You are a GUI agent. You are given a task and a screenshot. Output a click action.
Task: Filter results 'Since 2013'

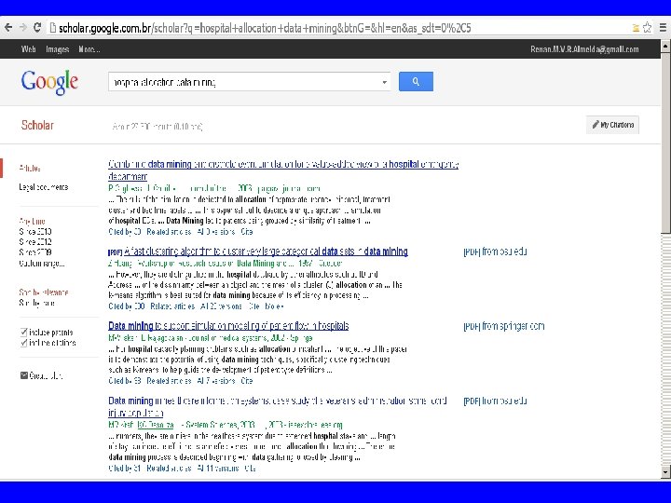click(x=35, y=231)
